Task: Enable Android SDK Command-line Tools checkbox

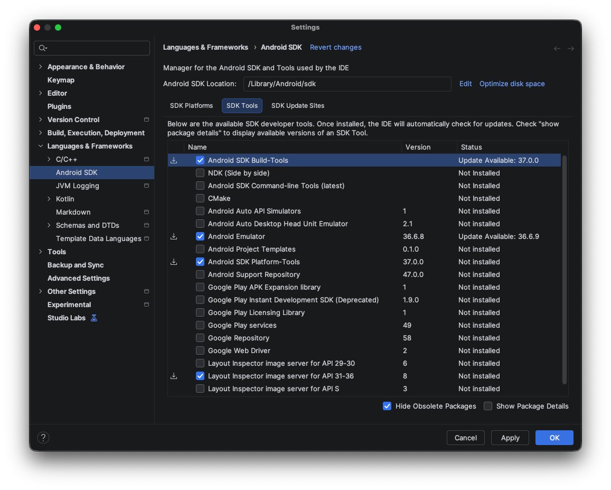Action: (x=200, y=186)
